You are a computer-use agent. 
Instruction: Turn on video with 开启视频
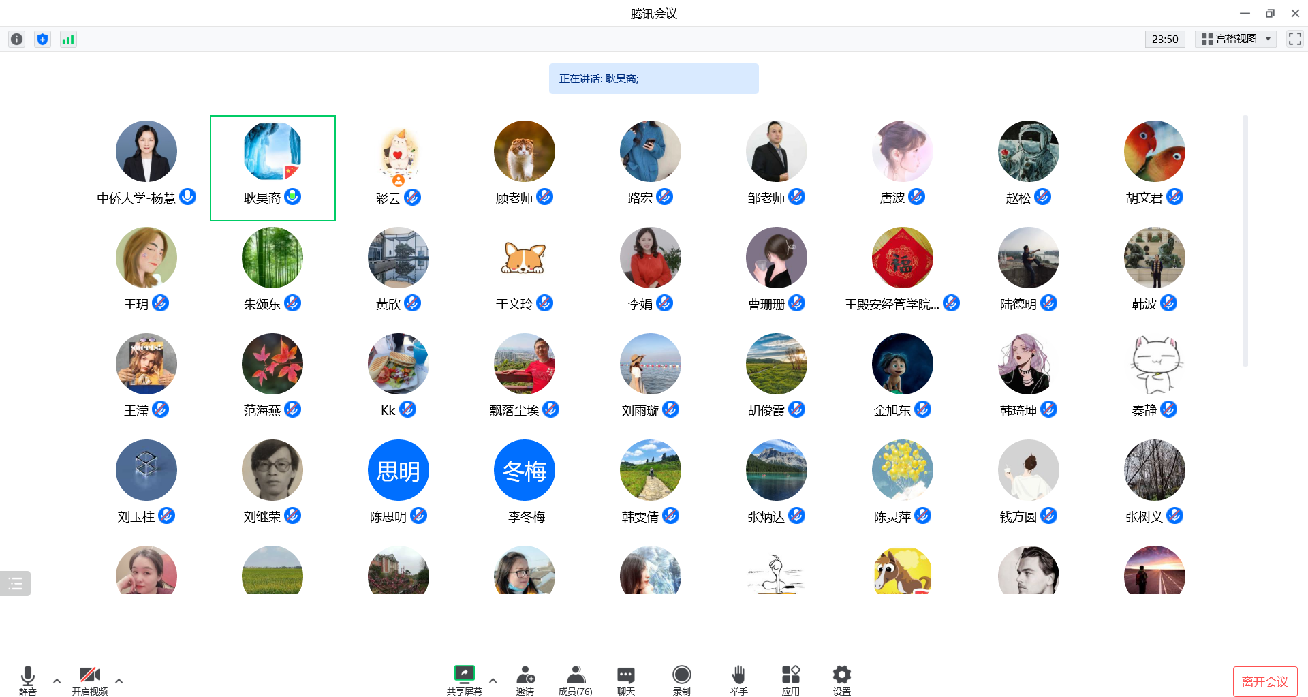coord(90,680)
